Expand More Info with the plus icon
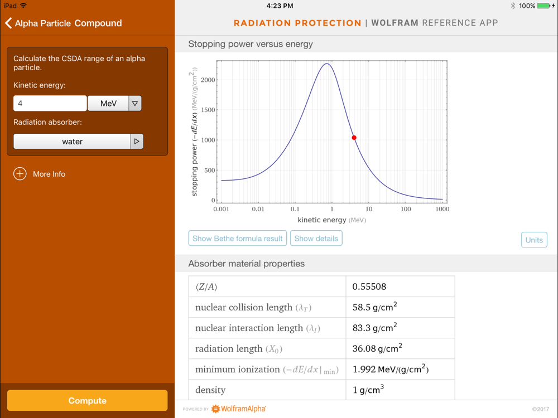Screen dimensions: 558x418 (x=20, y=174)
